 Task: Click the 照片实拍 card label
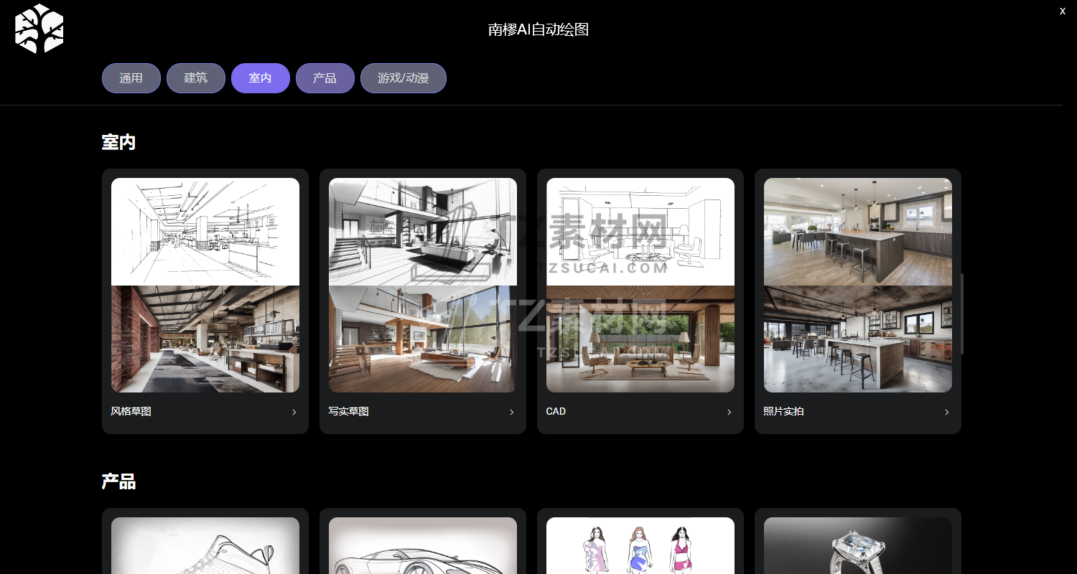[x=784, y=412]
